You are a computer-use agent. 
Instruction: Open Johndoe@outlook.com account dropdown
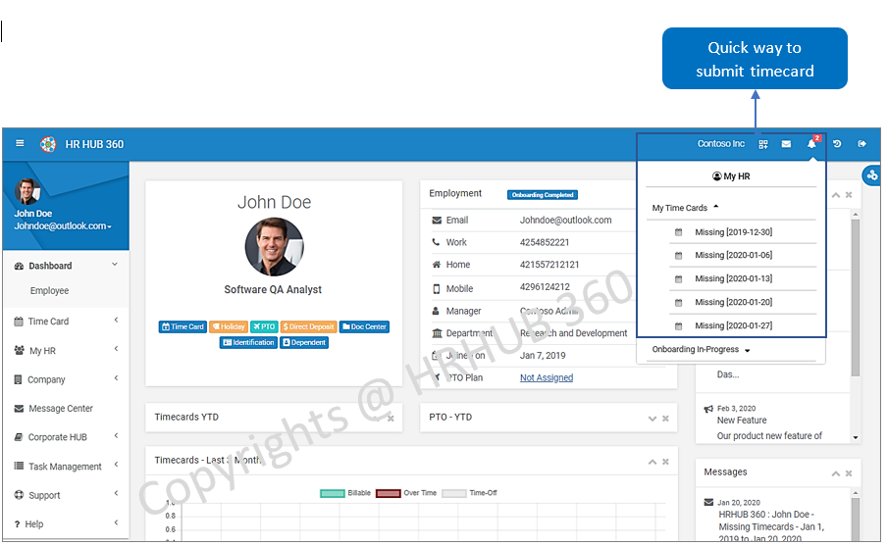62,226
